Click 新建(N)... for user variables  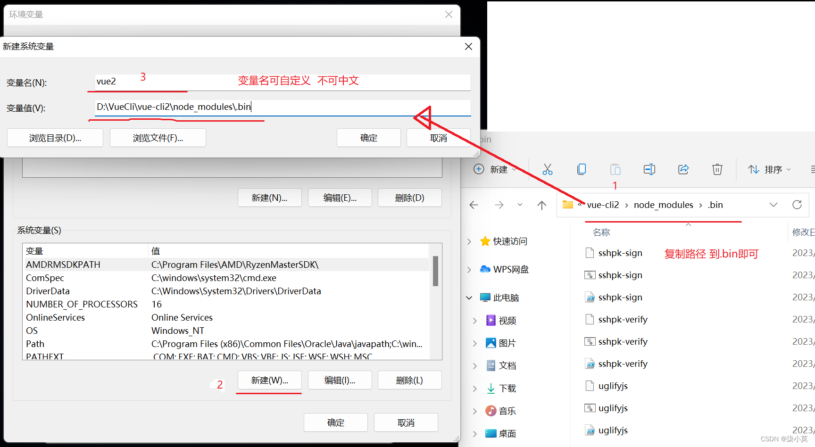(x=269, y=198)
